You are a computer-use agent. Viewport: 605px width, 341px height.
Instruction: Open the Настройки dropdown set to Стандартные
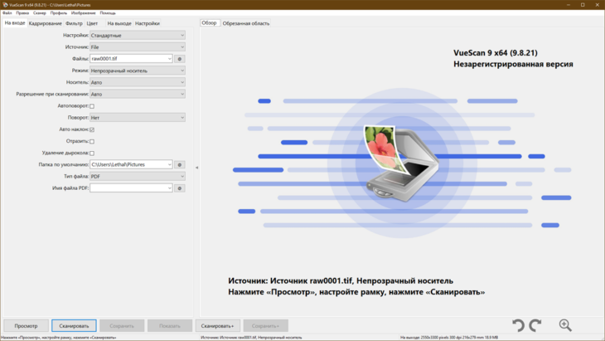[138, 35]
